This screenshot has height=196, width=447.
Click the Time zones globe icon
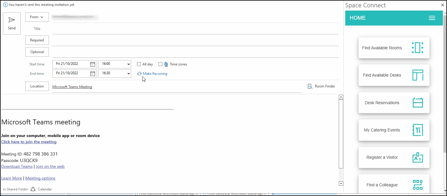pos(166,64)
